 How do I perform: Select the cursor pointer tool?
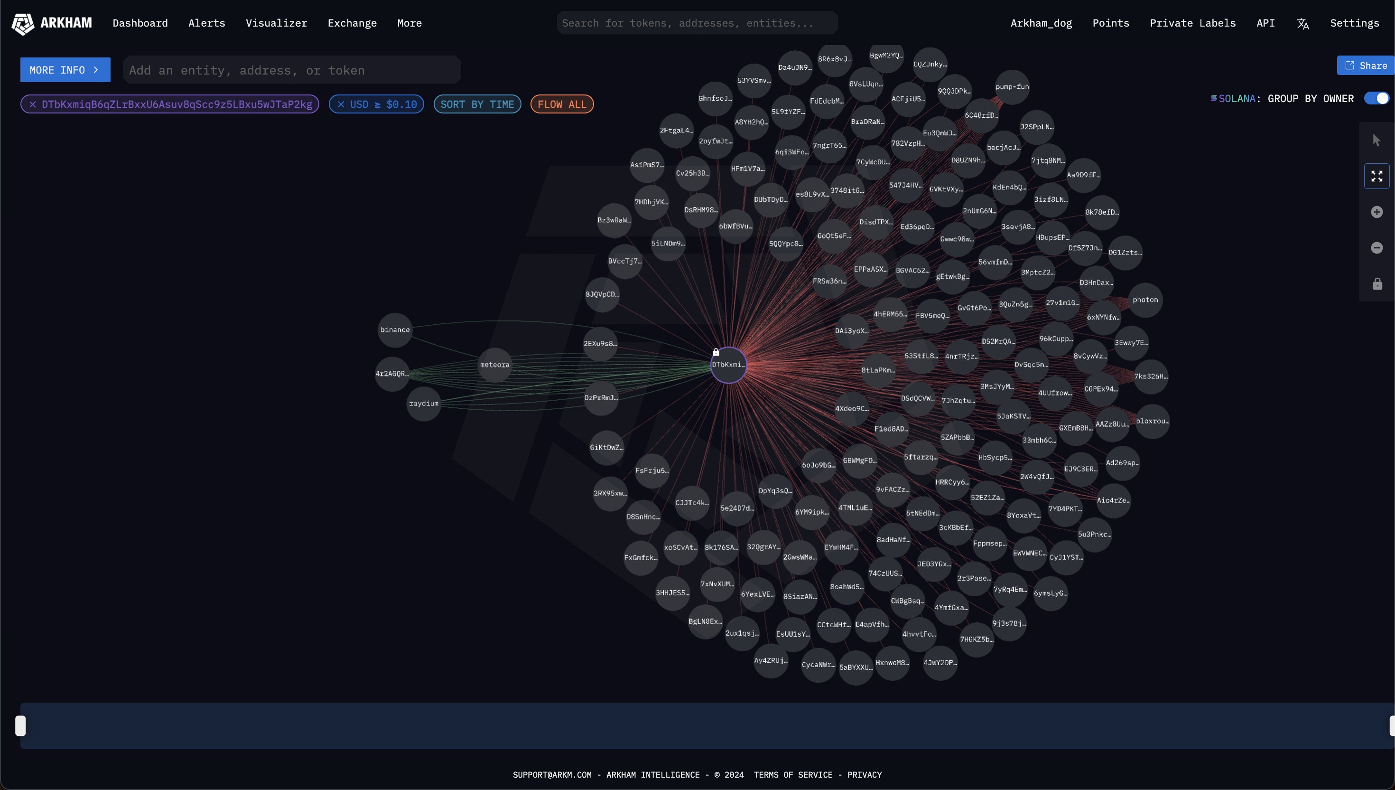click(x=1376, y=141)
